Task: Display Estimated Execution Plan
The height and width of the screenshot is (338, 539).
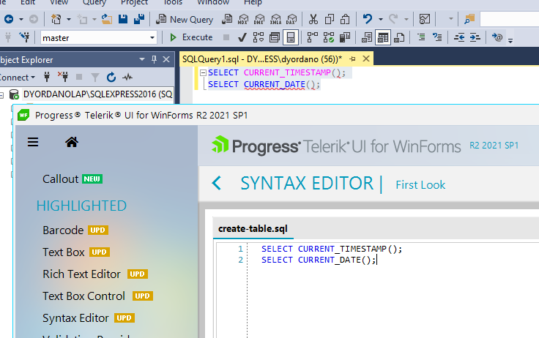Action: pyautogui.click(x=259, y=37)
